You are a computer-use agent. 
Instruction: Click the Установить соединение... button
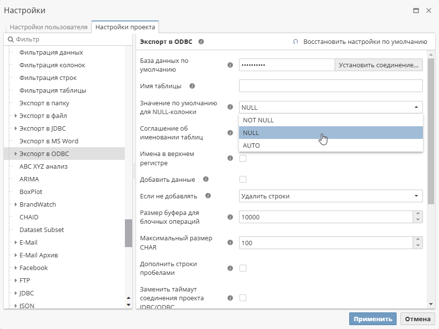[x=379, y=65]
